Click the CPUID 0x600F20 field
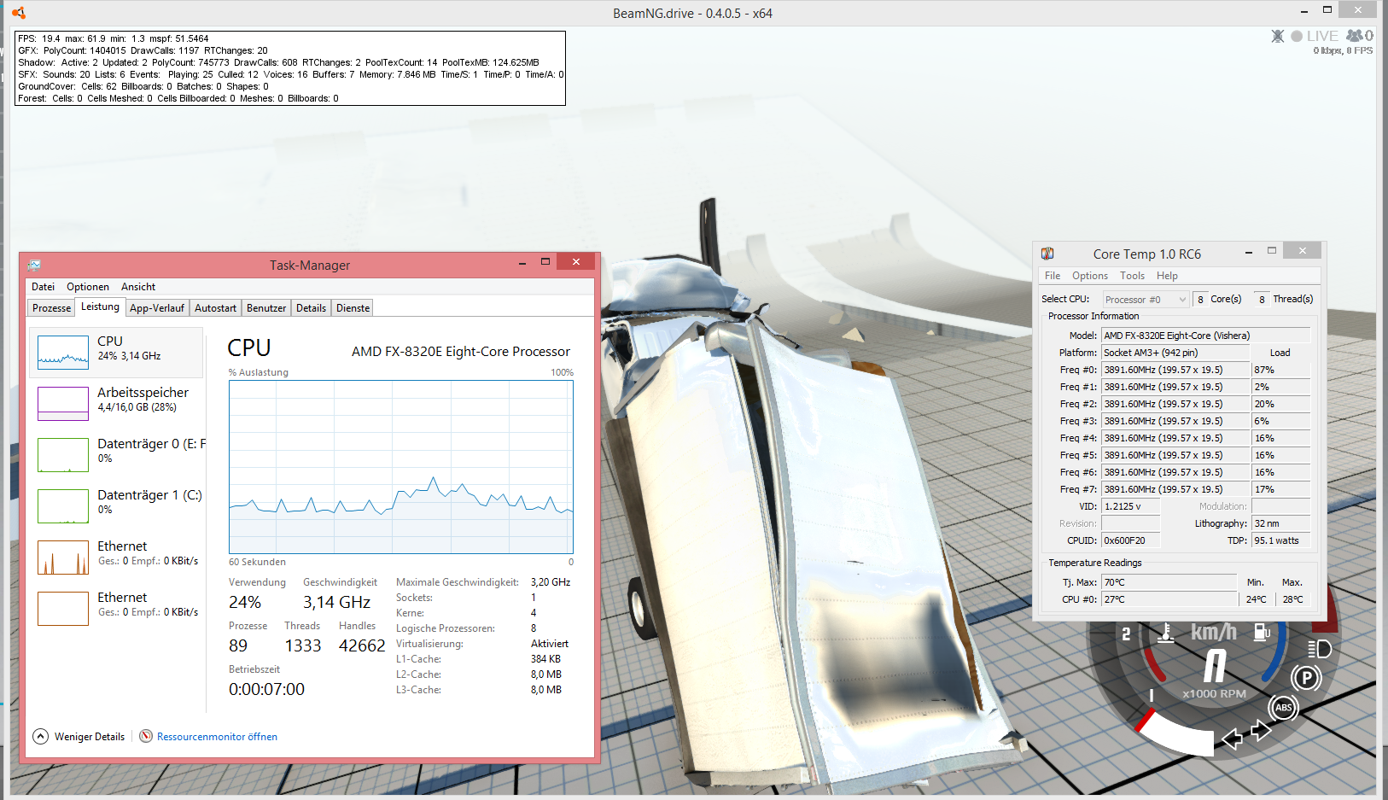The height and width of the screenshot is (800, 1388). pyautogui.click(x=1131, y=540)
